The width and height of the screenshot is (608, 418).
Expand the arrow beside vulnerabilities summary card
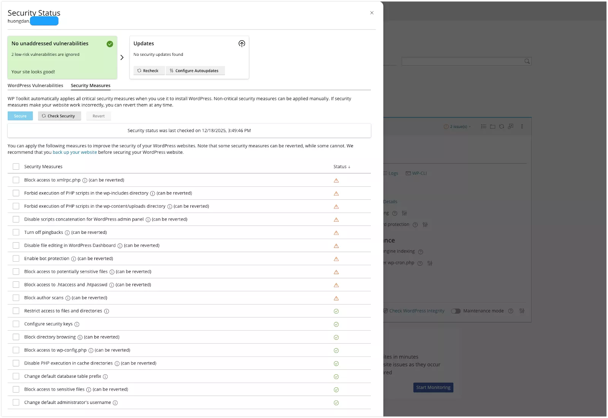point(122,57)
